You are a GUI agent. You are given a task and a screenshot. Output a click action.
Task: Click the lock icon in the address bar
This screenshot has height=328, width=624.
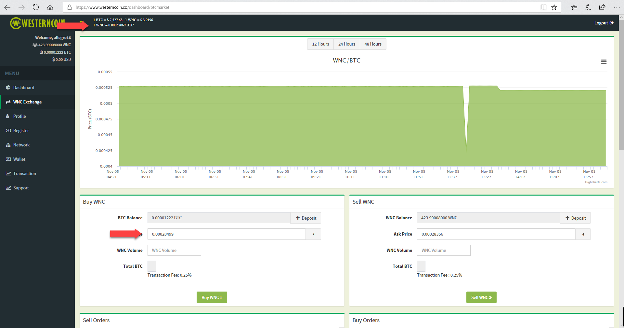click(x=70, y=7)
